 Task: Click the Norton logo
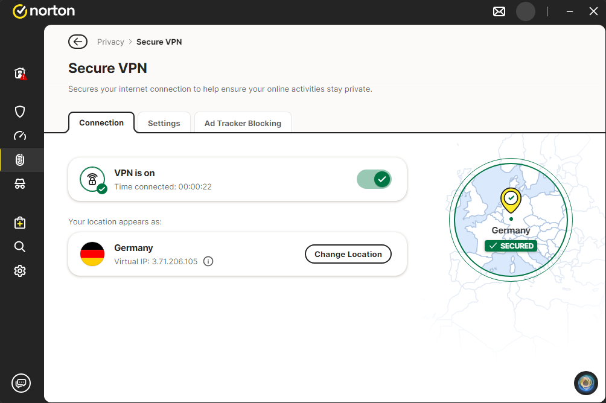tap(43, 11)
